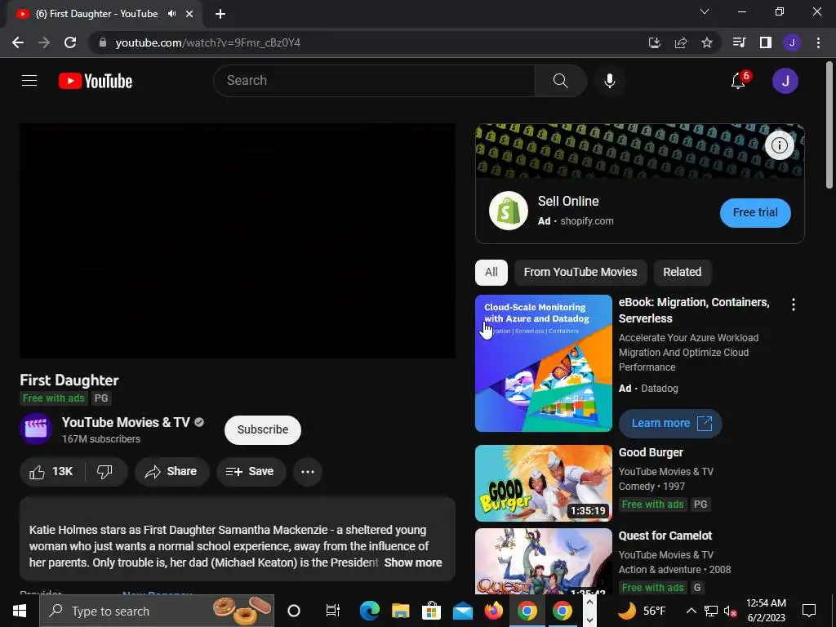Select the All filter chip
The width and height of the screenshot is (836, 627).
491,272
